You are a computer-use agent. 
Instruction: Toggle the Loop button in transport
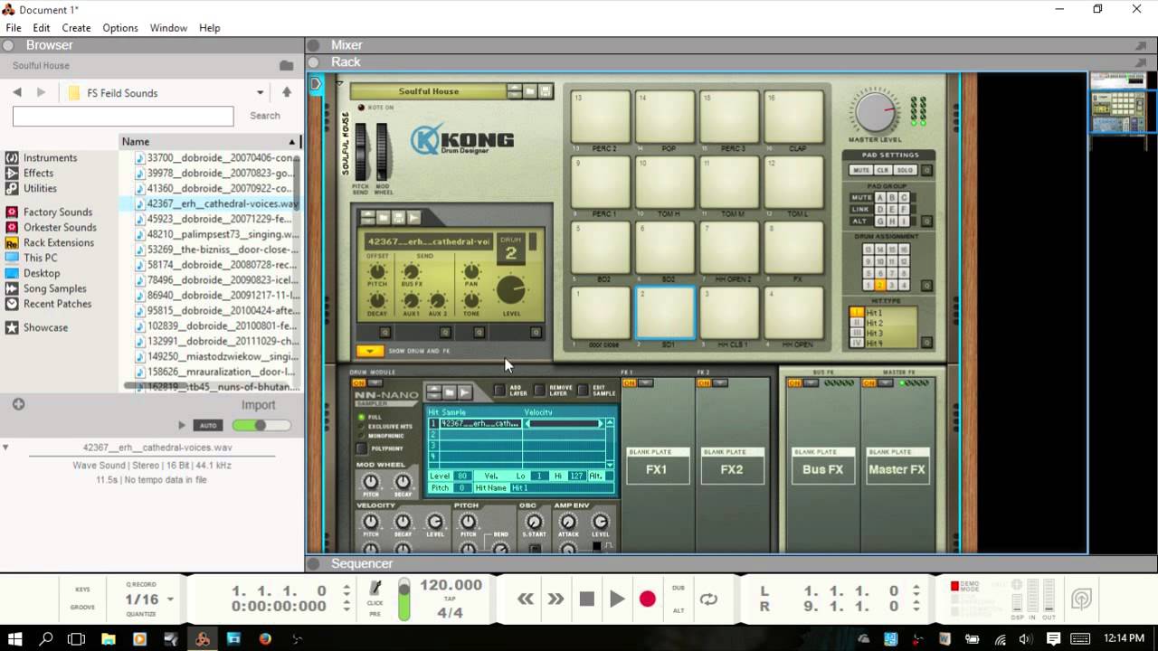coord(708,599)
